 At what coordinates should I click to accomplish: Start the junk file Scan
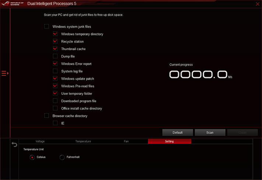pyautogui.click(x=210, y=132)
